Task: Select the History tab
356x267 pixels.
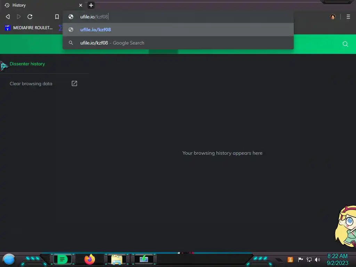Action: click(43, 5)
